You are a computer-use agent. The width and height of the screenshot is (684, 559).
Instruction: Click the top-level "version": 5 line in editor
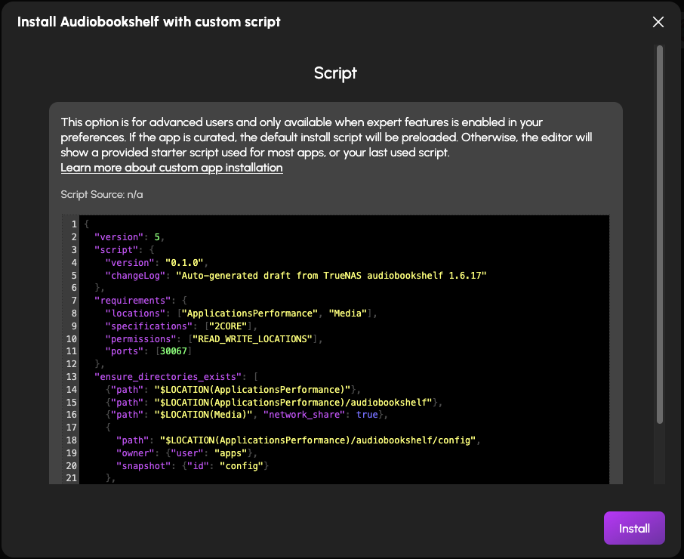click(x=129, y=237)
